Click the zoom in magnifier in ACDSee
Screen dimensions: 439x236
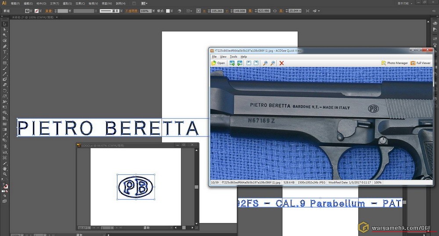[x=265, y=63]
